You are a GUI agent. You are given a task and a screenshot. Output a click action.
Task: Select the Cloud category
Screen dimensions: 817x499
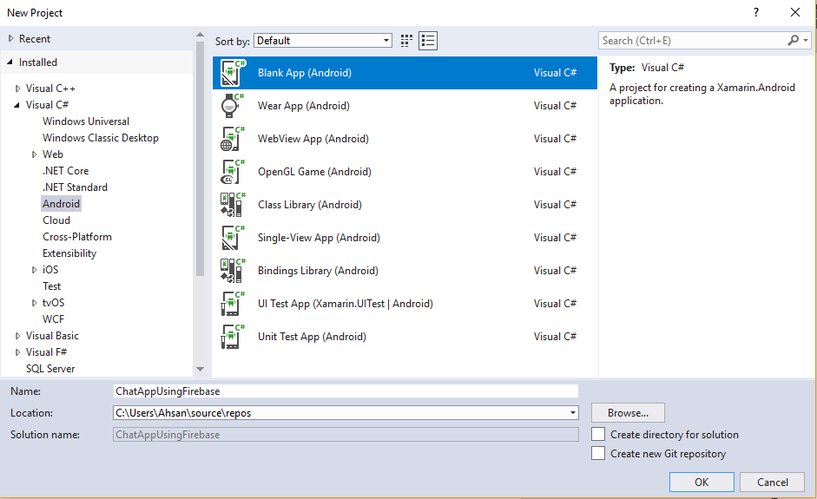coord(56,220)
